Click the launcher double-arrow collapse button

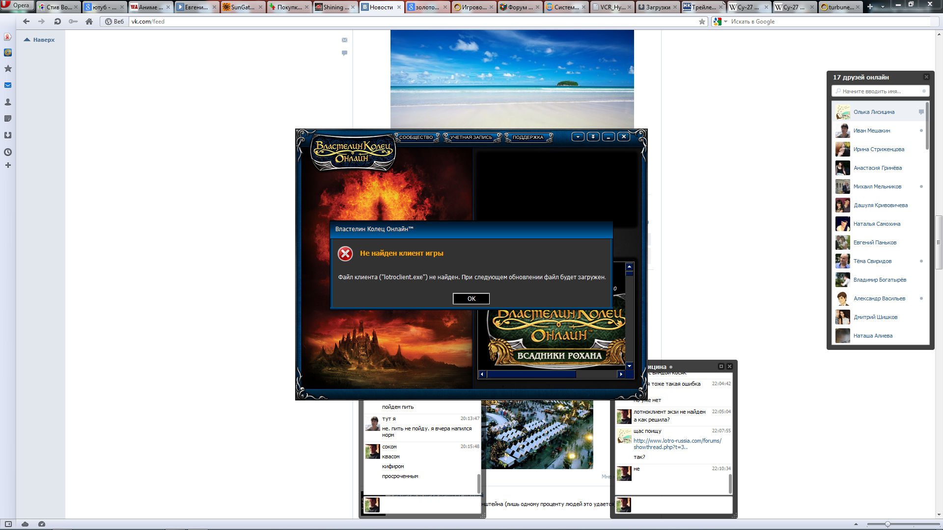click(x=593, y=137)
